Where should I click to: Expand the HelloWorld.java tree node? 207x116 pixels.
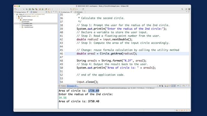pyautogui.click(x=20, y=27)
